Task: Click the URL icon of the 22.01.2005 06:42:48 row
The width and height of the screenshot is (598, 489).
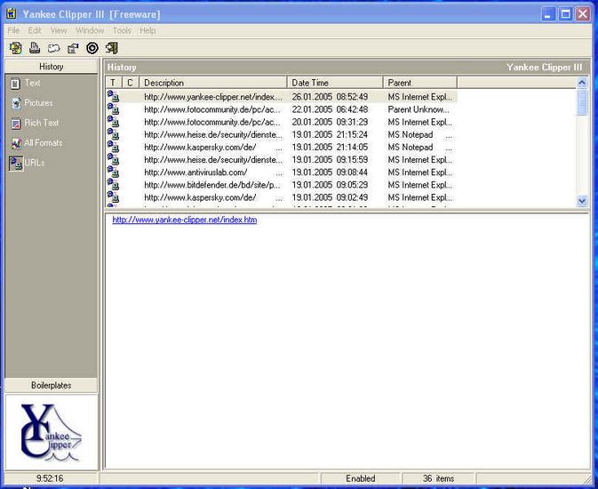Action: tap(113, 108)
